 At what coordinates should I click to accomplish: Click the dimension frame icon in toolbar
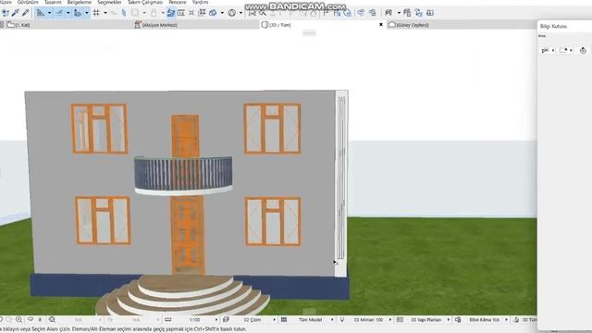coord(181,13)
